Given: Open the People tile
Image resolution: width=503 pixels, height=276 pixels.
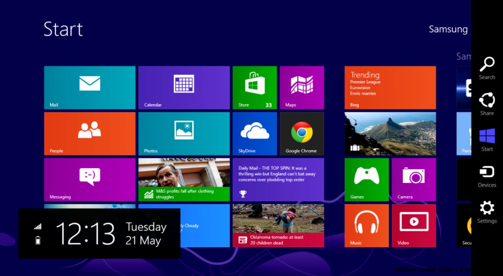Looking at the screenshot, I should (90, 133).
